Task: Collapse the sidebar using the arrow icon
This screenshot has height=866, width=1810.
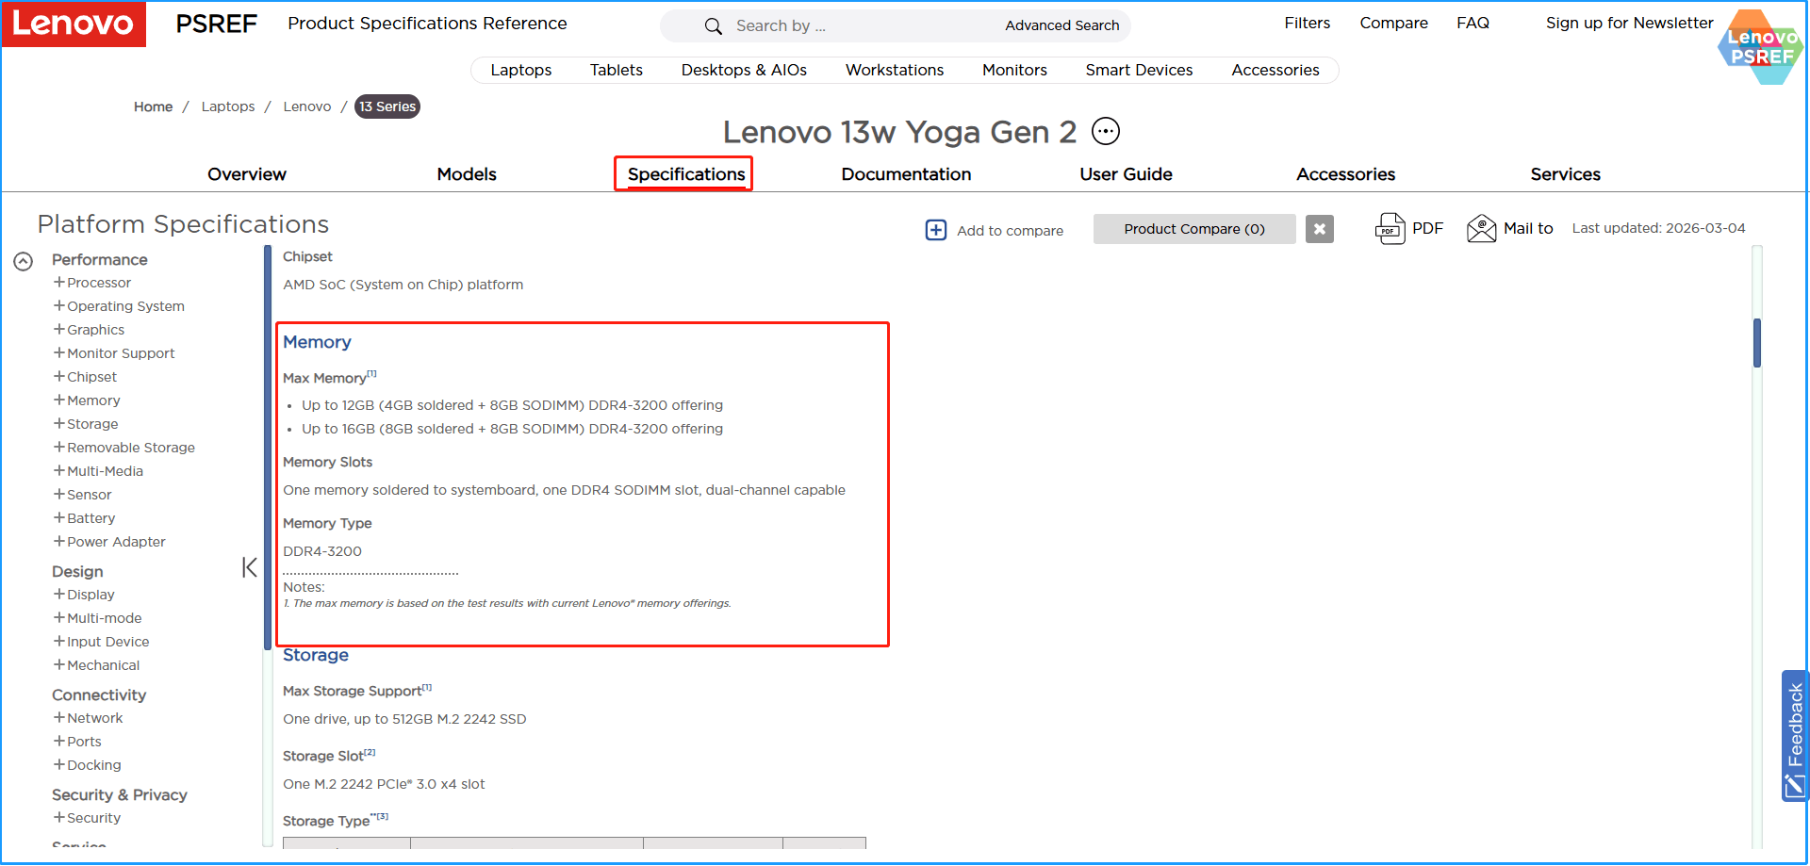Action: coord(250,566)
